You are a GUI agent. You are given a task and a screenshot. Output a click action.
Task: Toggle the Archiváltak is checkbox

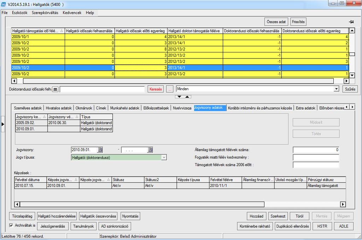11,225
